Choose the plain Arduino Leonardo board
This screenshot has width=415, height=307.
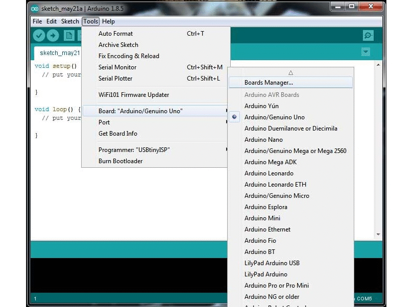click(x=290, y=173)
